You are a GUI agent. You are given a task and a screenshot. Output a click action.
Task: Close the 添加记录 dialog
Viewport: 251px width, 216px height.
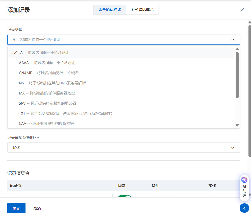pos(242,10)
